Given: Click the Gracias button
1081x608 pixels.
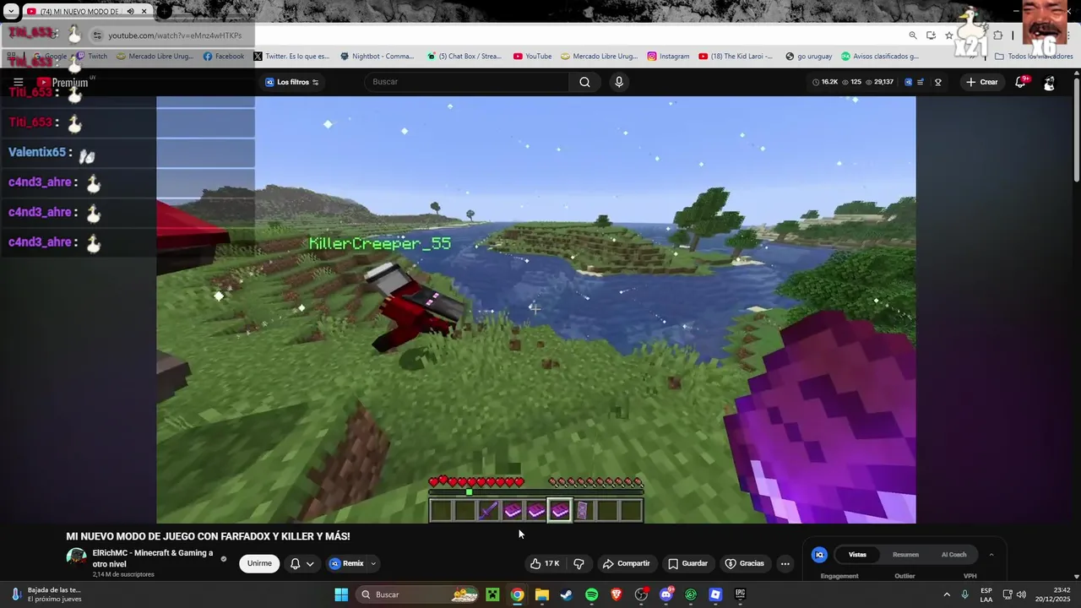Looking at the screenshot, I should tap(744, 563).
